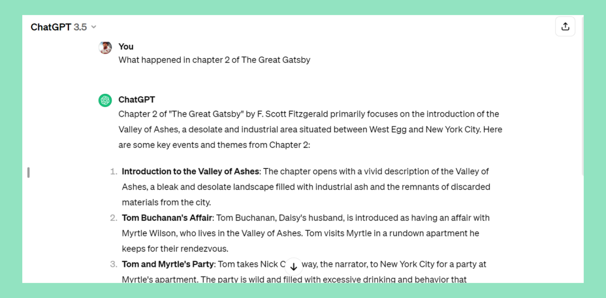Image resolution: width=606 pixels, height=298 pixels.
Task: Click list item number 2 marker
Action: 113,218
